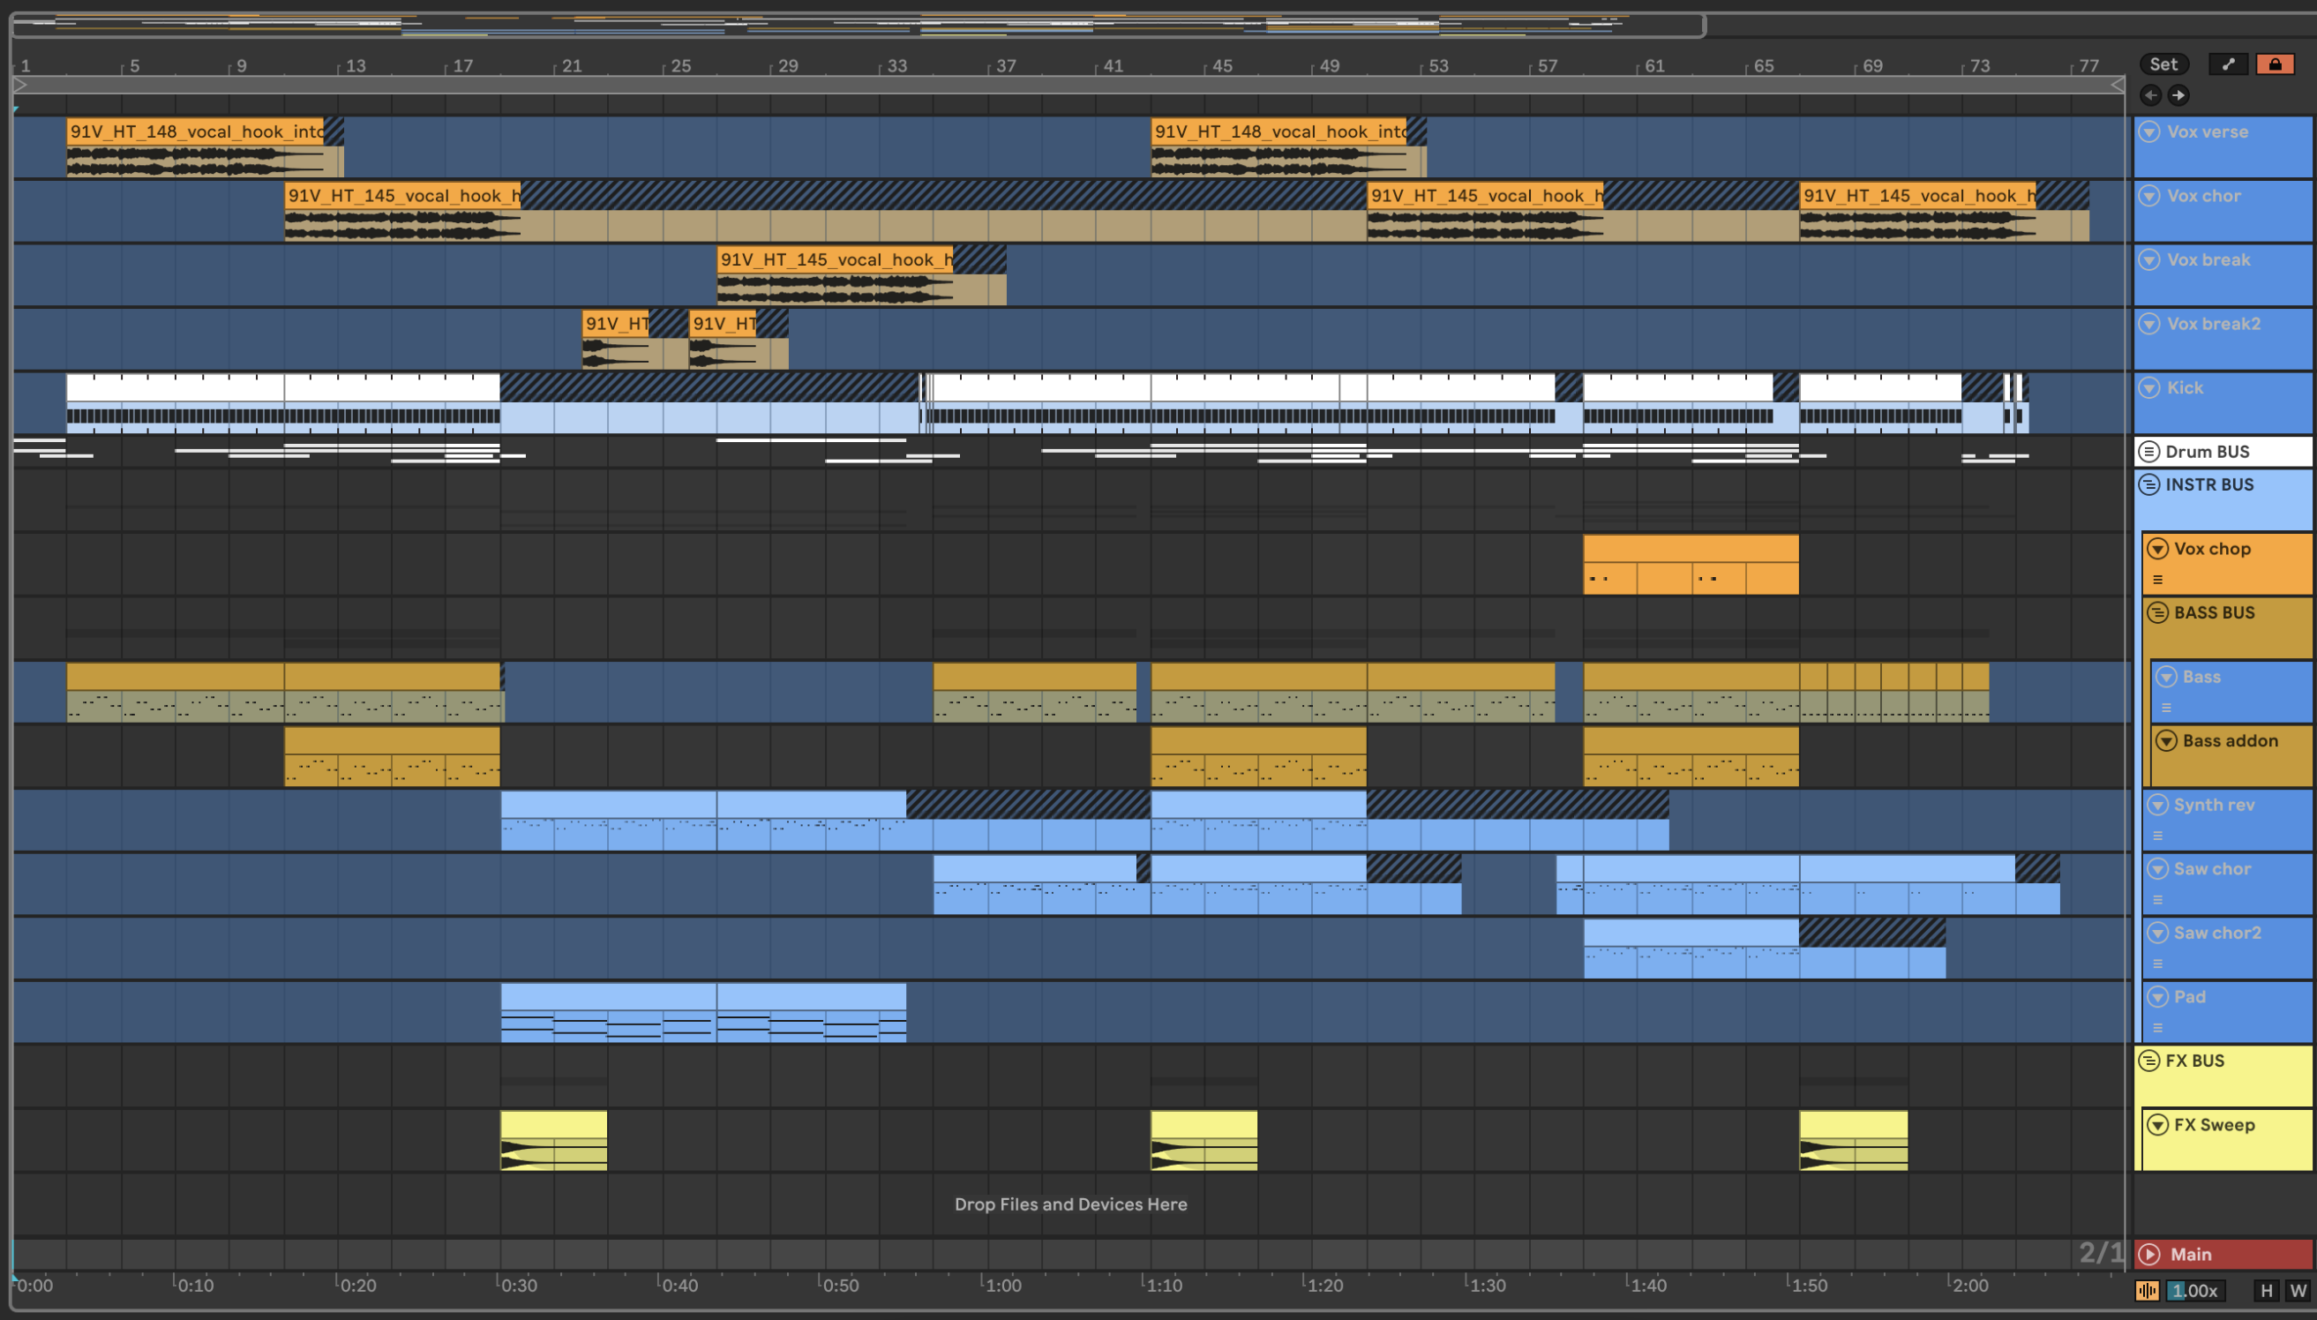Viewport: 2317px width, 1320px height.
Task: Click bar 33 on the beat ruler
Action: 896,66
